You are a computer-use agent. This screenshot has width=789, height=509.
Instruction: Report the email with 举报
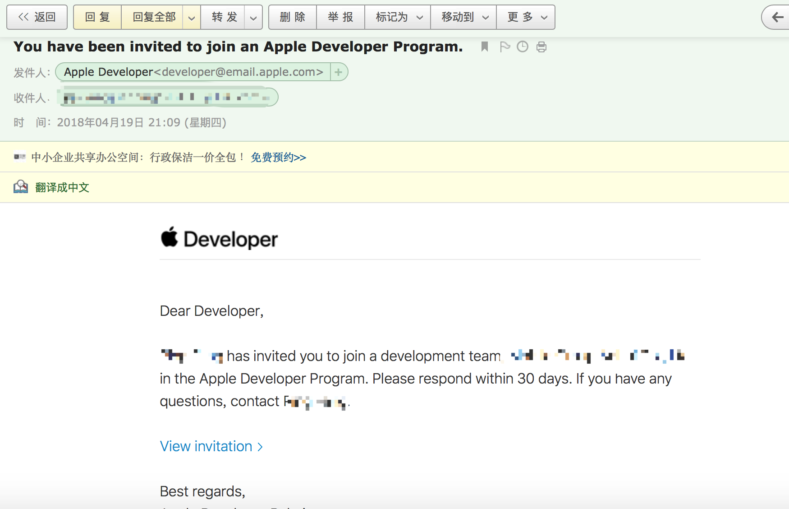340,17
